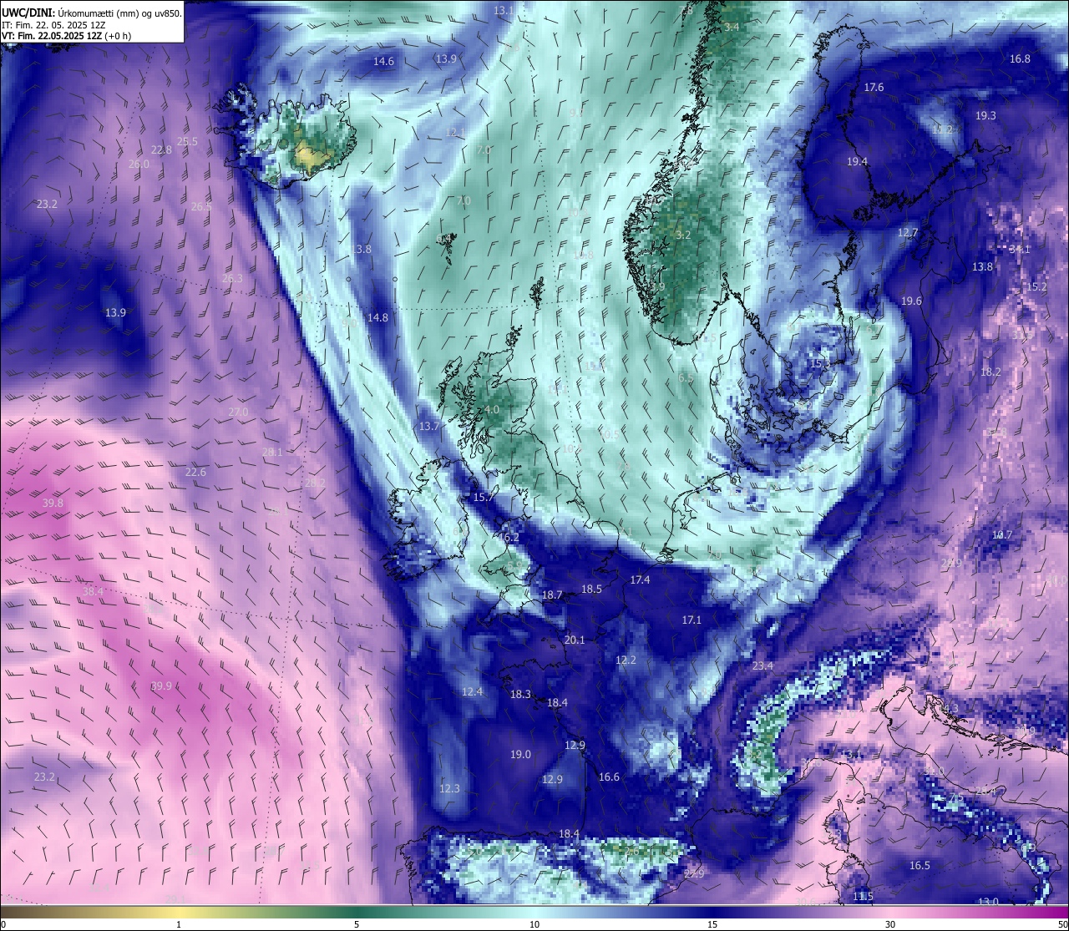
Task: Click the map value '19.4'
Action: click(857, 162)
